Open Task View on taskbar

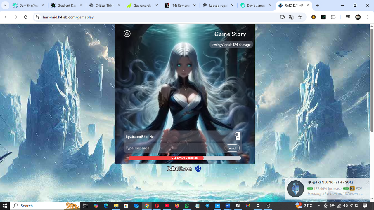pyautogui.click(x=85, y=206)
